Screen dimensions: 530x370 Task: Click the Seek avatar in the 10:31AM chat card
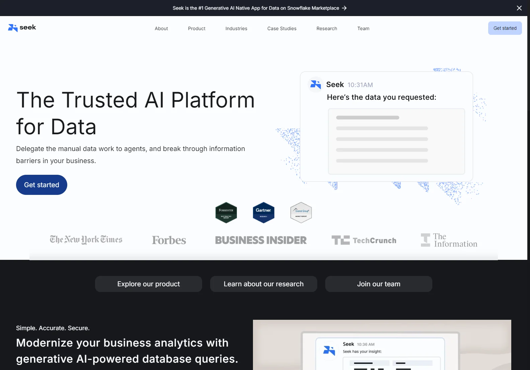tap(315, 84)
